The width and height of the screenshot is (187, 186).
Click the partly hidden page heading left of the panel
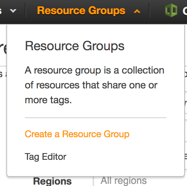(3, 48)
